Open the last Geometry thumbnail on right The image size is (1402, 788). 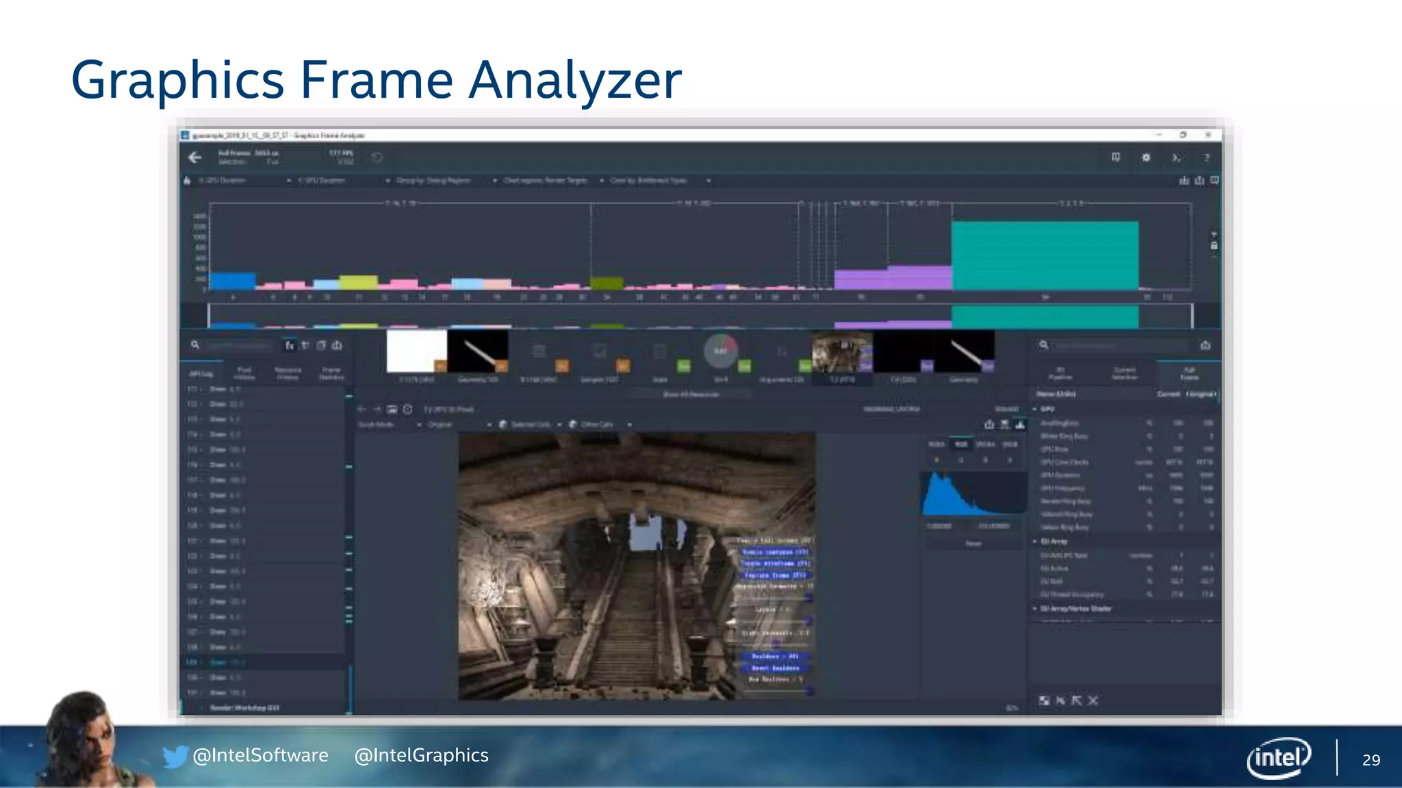(964, 352)
